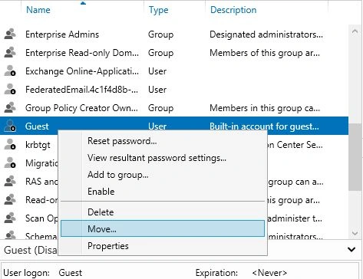Screen dimensions: 363x279
Task: Click the Guest user icon
Action: (10, 126)
